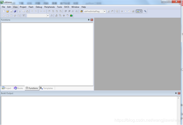Open the target selection dropdown arrow
The image size is (183, 125).
(48, 16)
